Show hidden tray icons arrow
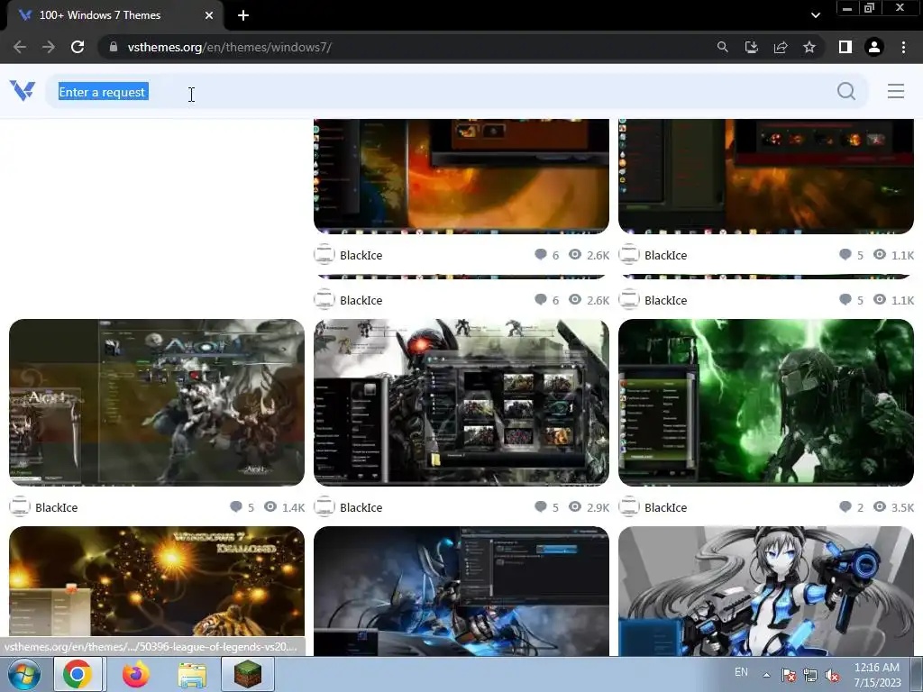The width and height of the screenshot is (923, 692). tap(766, 675)
